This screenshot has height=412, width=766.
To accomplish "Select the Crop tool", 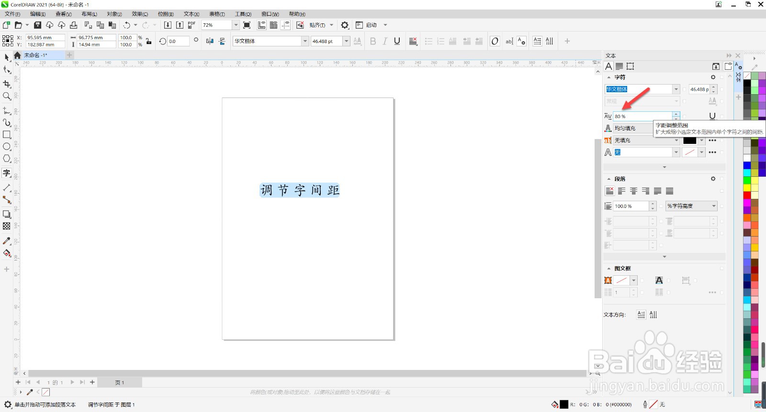I will (x=7, y=84).
